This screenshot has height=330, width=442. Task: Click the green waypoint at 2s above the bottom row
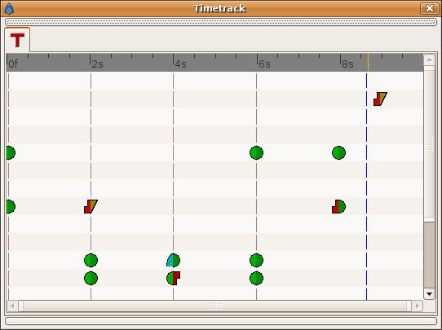tap(91, 260)
